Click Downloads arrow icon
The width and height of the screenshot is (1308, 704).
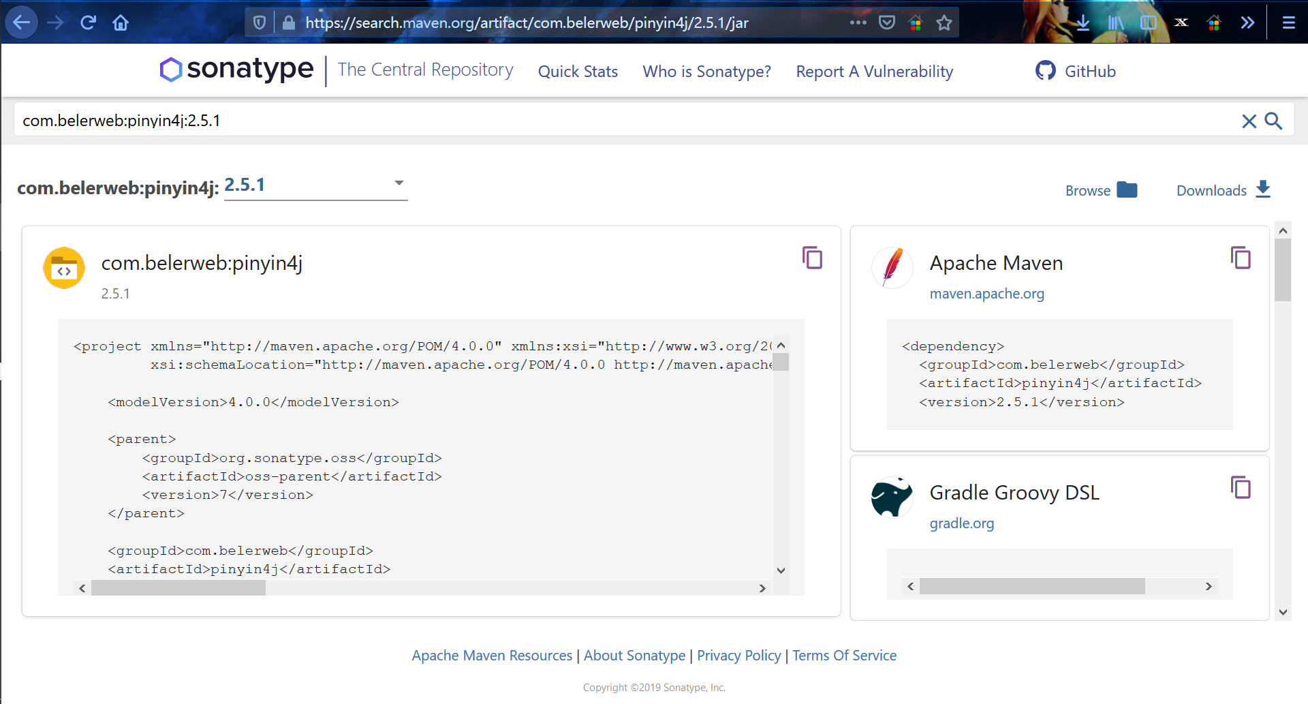1263,189
